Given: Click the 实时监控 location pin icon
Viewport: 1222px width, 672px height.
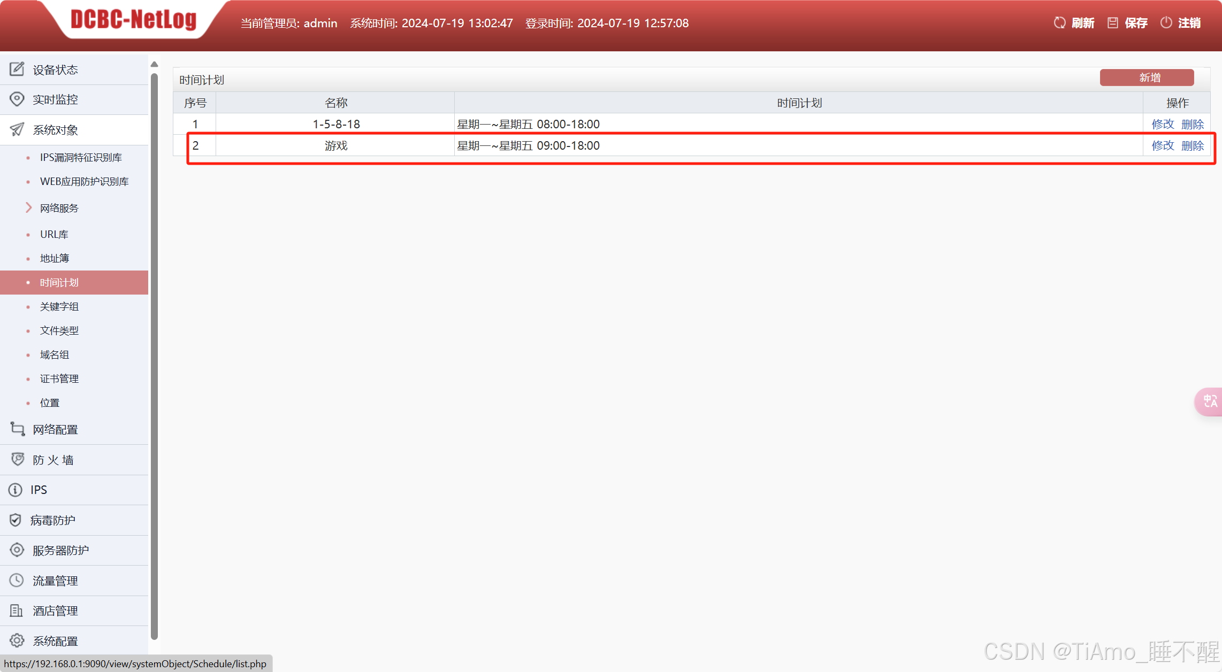Looking at the screenshot, I should click(17, 99).
